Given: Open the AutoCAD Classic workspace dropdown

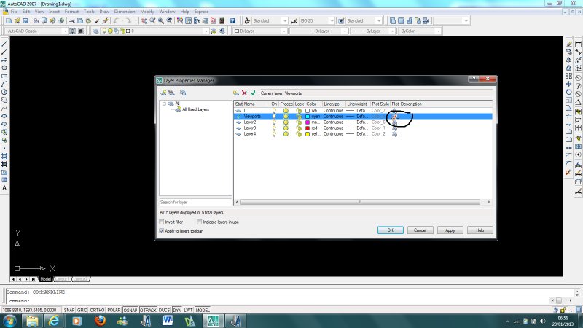Looking at the screenshot, I should 65,31.
